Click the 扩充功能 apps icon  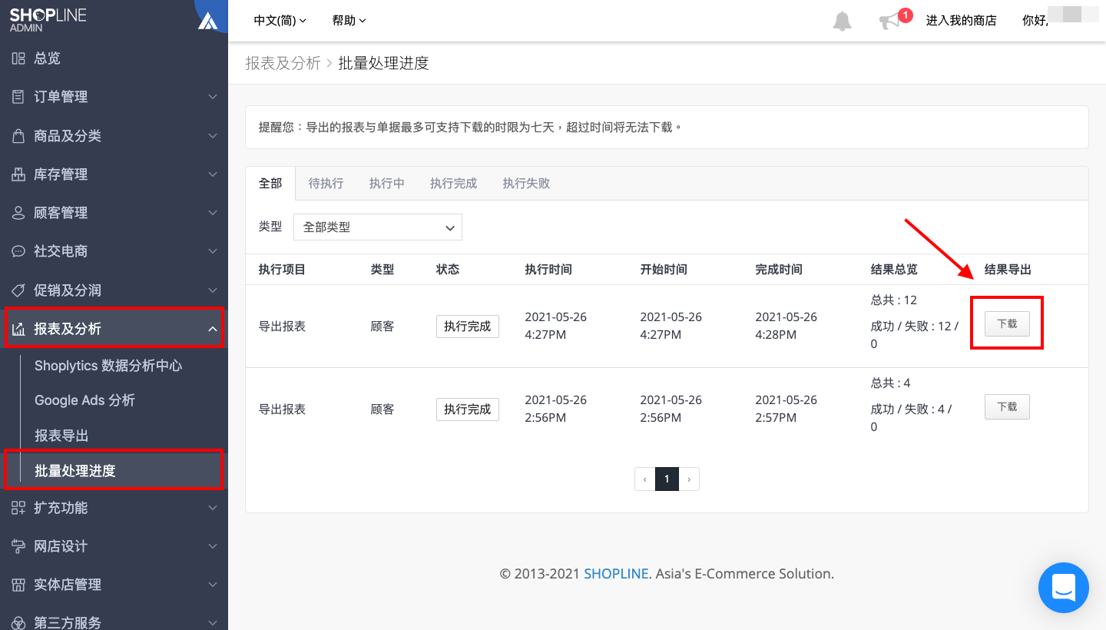[18, 508]
